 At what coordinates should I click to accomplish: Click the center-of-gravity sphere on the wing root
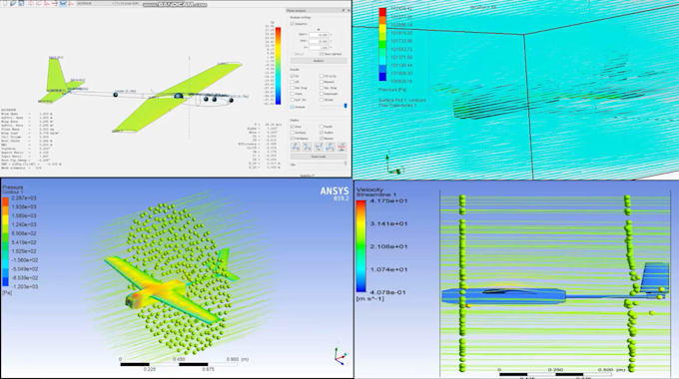[x=178, y=96]
